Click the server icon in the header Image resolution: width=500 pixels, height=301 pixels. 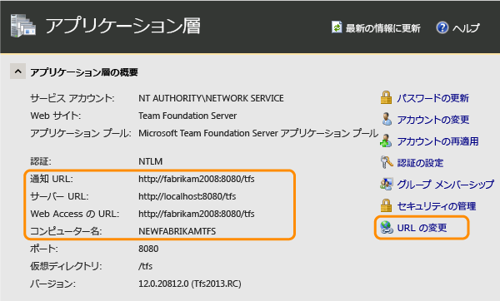point(23,26)
